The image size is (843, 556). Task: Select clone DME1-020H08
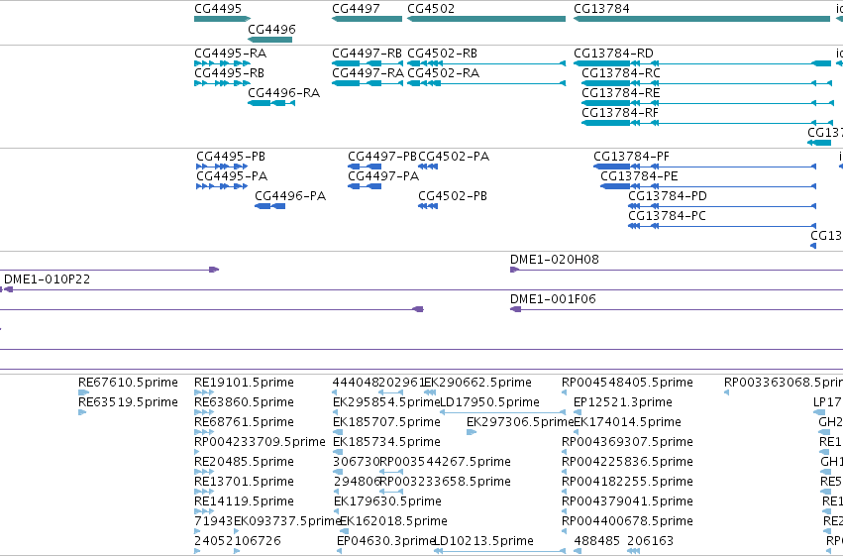677,270
